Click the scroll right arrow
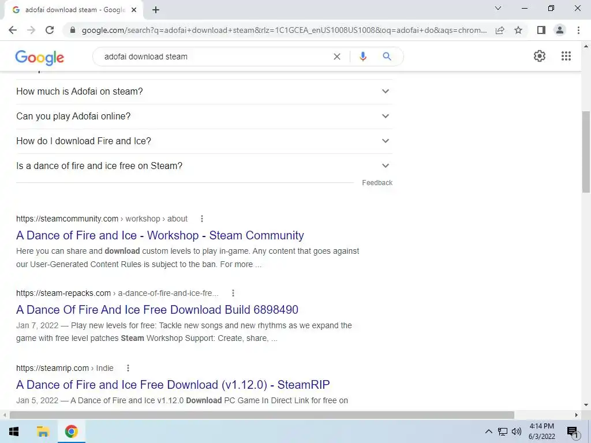Image resolution: width=591 pixels, height=443 pixels. tap(577, 415)
